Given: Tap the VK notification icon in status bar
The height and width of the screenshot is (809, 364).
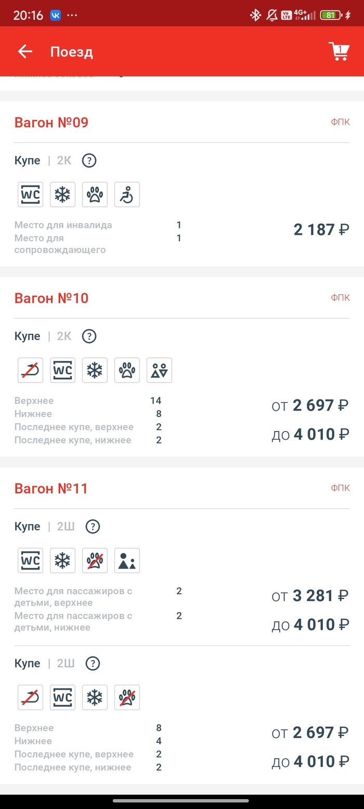Looking at the screenshot, I should click(x=56, y=15).
